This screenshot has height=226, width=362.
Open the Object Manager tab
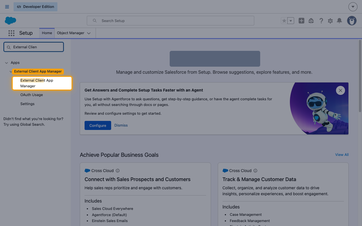click(x=71, y=33)
